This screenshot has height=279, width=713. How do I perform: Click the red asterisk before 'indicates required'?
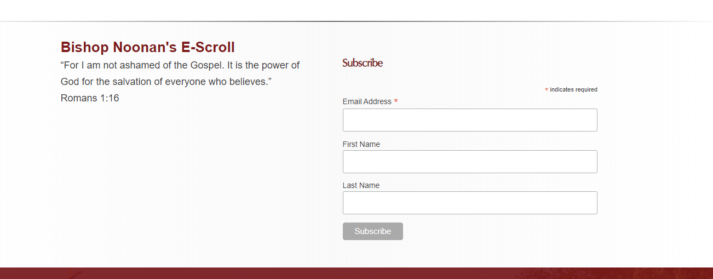tap(547, 90)
